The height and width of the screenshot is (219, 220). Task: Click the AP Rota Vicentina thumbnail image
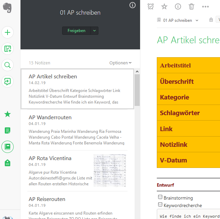[110, 170]
